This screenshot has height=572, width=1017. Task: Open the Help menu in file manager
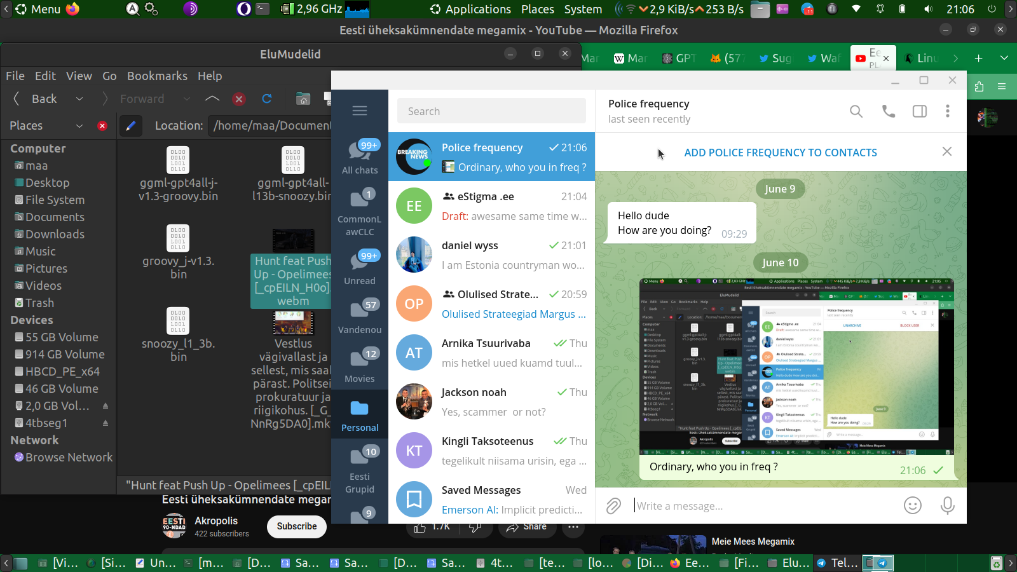point(210,76)
